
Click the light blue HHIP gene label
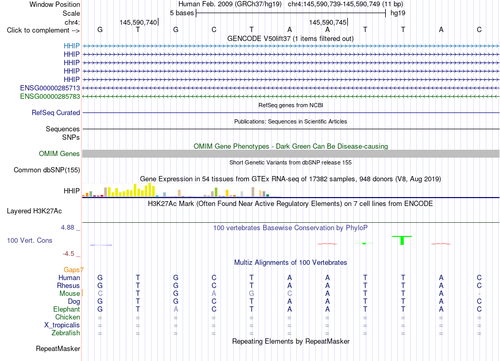72,46
